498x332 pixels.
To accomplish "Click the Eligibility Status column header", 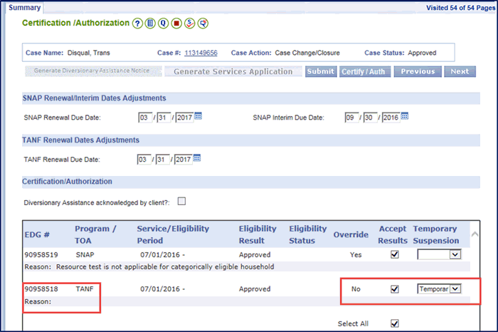I will point(308,234).
